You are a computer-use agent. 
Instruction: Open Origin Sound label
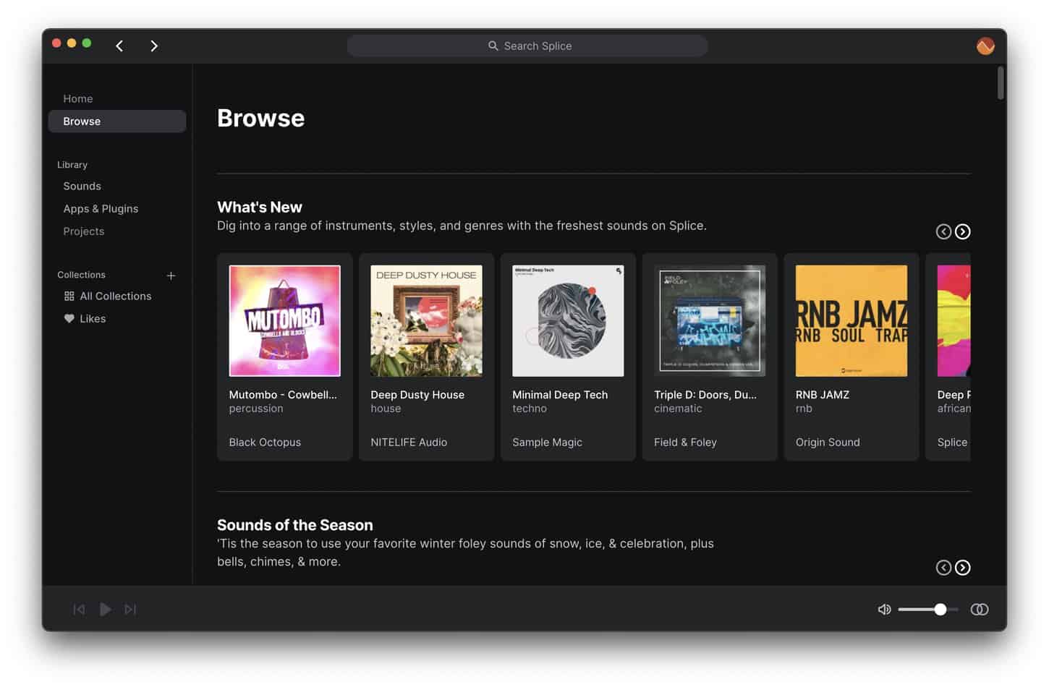coord(828,442)
